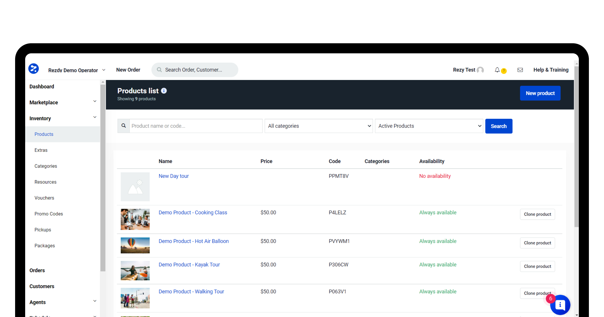Open the messages envelope icon

520,70
